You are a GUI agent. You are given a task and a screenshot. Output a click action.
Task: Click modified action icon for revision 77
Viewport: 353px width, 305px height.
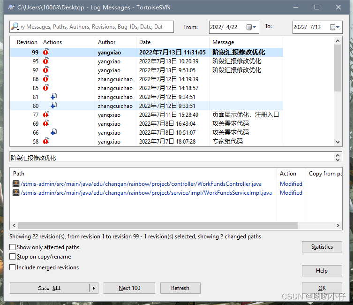coord(46,114)
